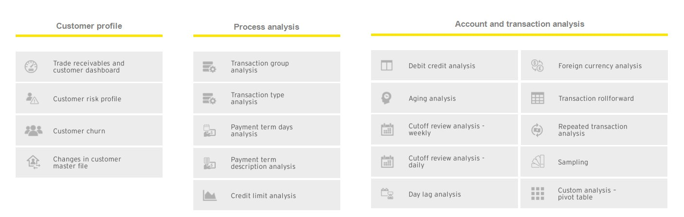684x217 pixels.
Task: Click the swatch fan icon for sampling
Action: [x=538, y=162]
